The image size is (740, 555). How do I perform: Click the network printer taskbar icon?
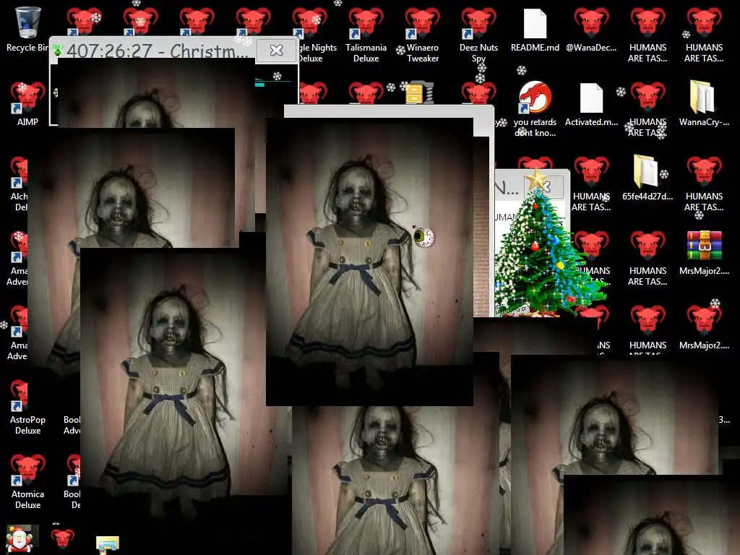(x=108, y=544)
